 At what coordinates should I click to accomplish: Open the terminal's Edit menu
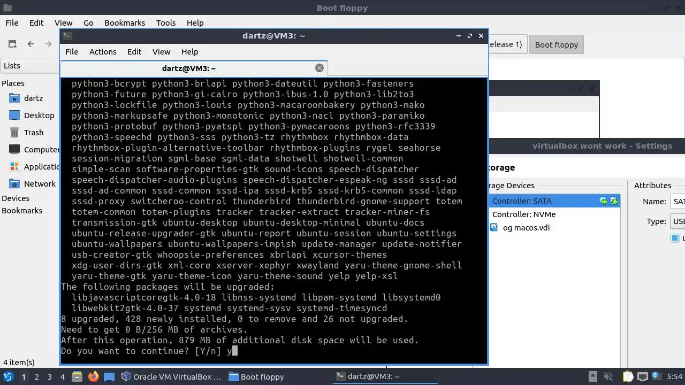134,52
